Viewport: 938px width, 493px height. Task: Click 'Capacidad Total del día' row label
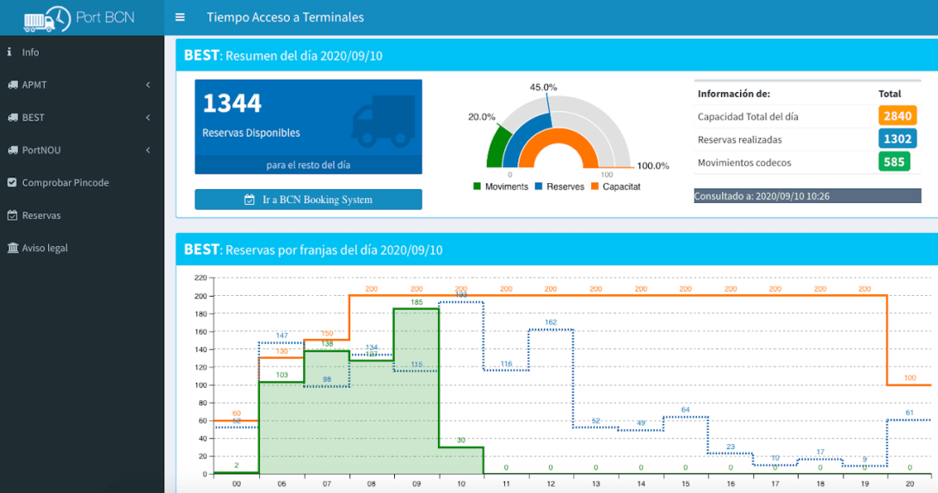748,117
